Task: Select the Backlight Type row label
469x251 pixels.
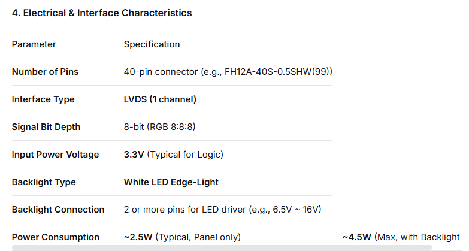Action: pyautogui.click(x=44, y=182)
